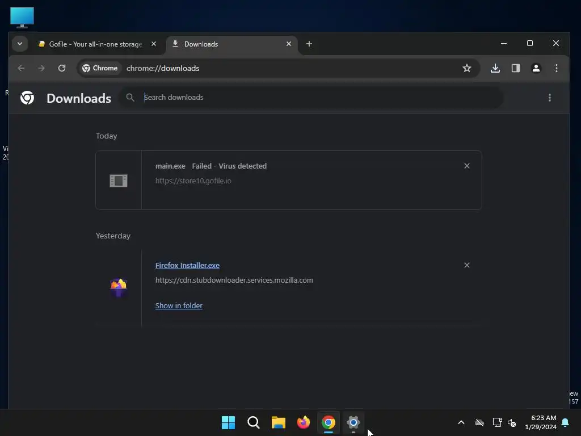Screen dimensions: 581x436
Task: Open File Explorer from taskbar
Action: [278, 422]
